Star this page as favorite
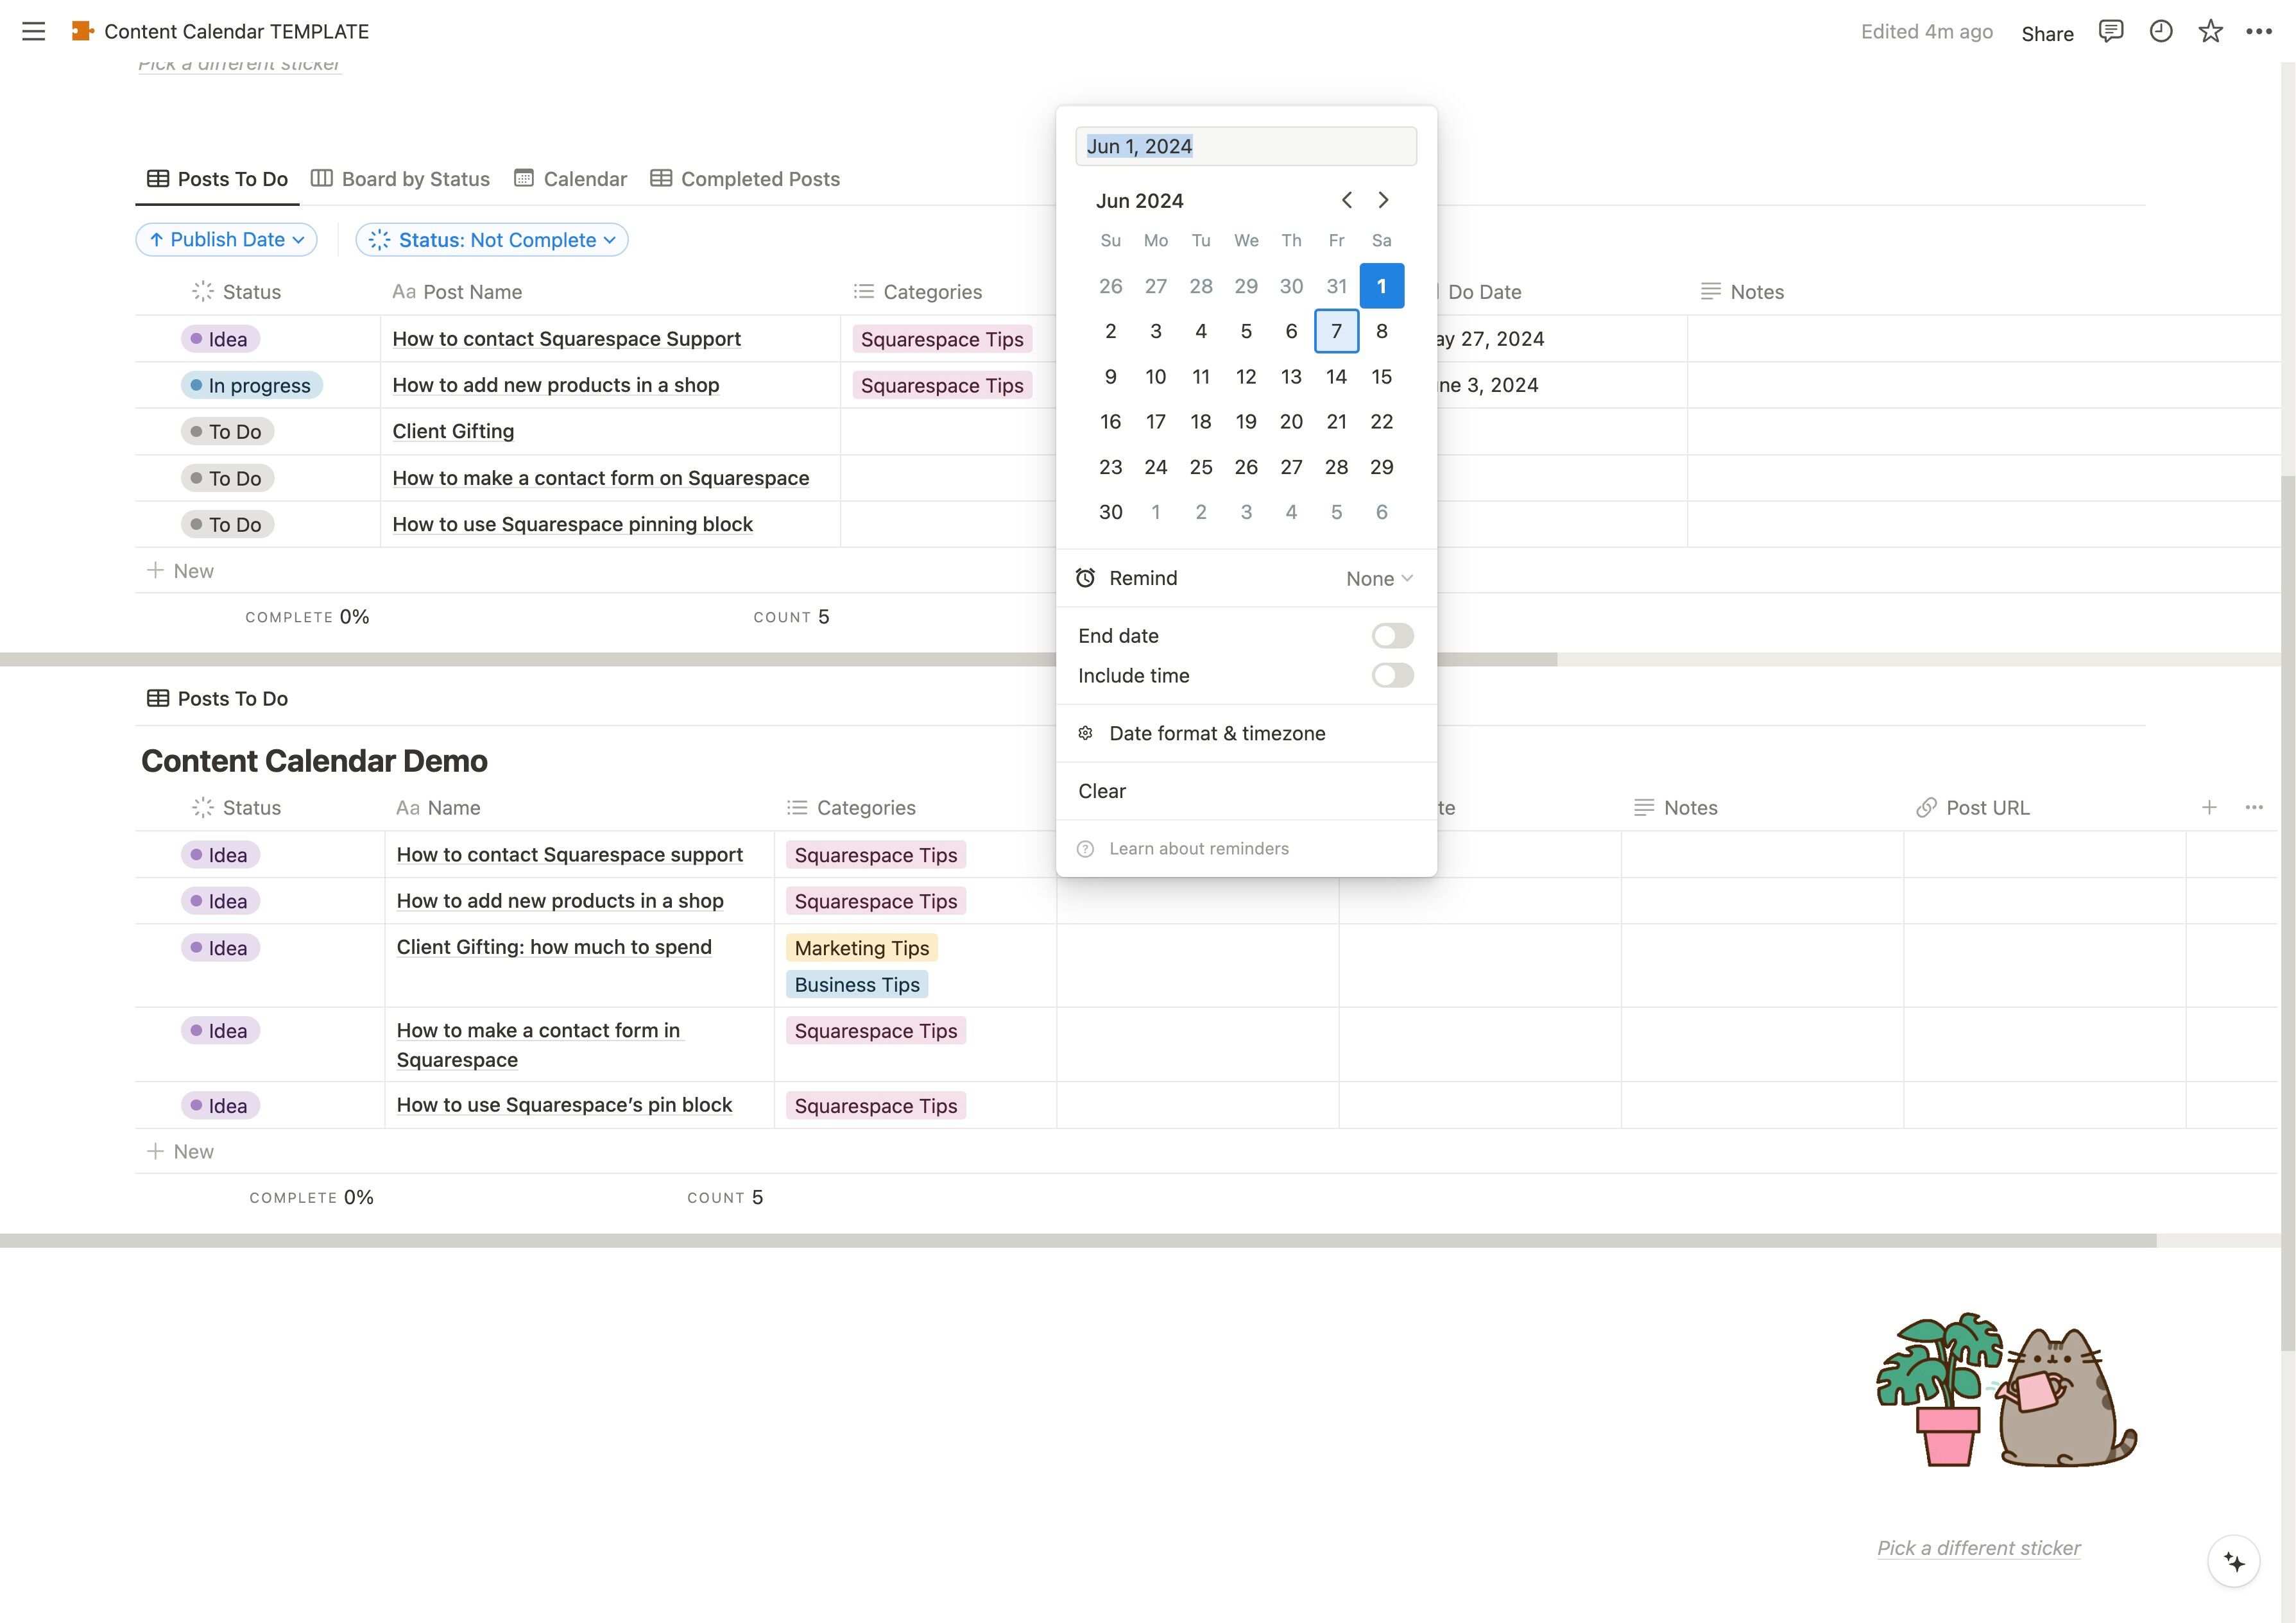This screenshot has width=2296, height=1623. 2210,31
